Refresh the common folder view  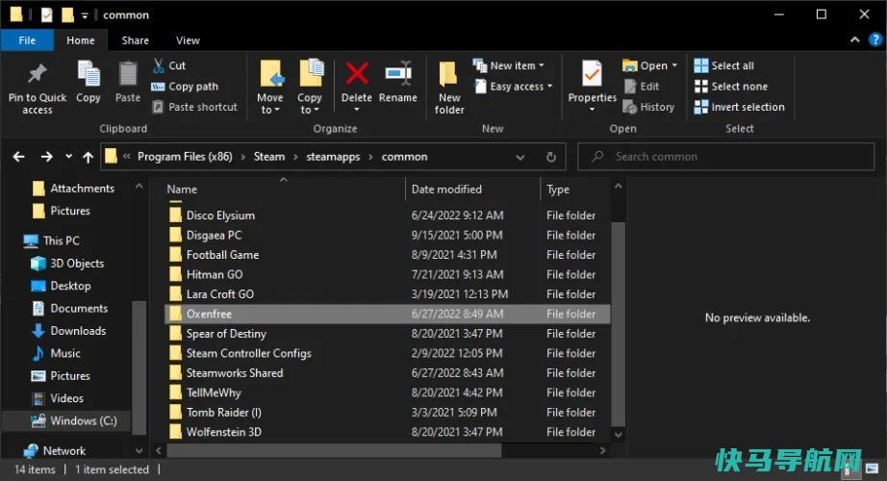(551, 157)
